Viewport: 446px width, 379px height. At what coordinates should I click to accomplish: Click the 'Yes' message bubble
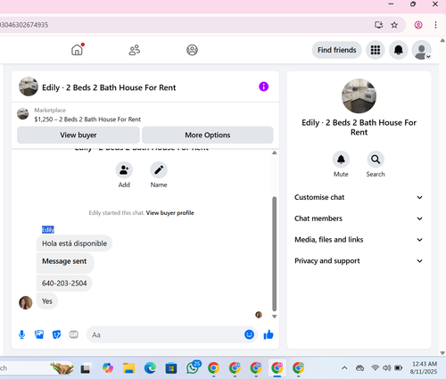click(x=47, y=301)
